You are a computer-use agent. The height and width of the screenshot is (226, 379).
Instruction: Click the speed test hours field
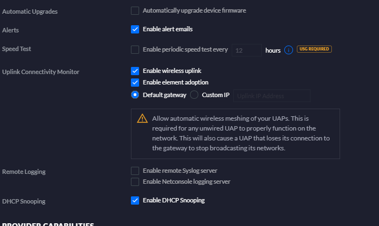tap(246, 50)
